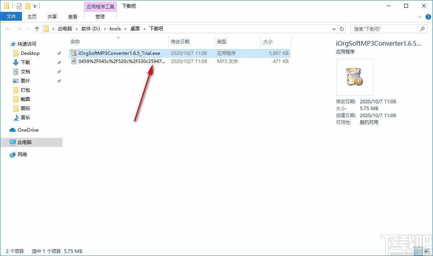Switch to the 主页 ribbon tab
The width and height of the screenshot is (433, 256).
click(x=32, y=17)
